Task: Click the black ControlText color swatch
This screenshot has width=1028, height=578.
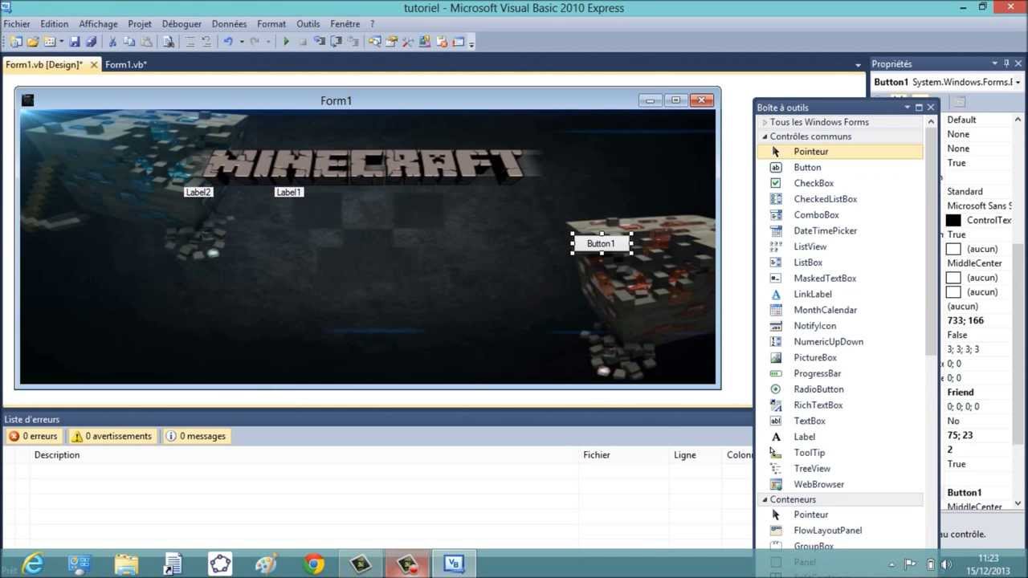Action: (x=953, y=220)
